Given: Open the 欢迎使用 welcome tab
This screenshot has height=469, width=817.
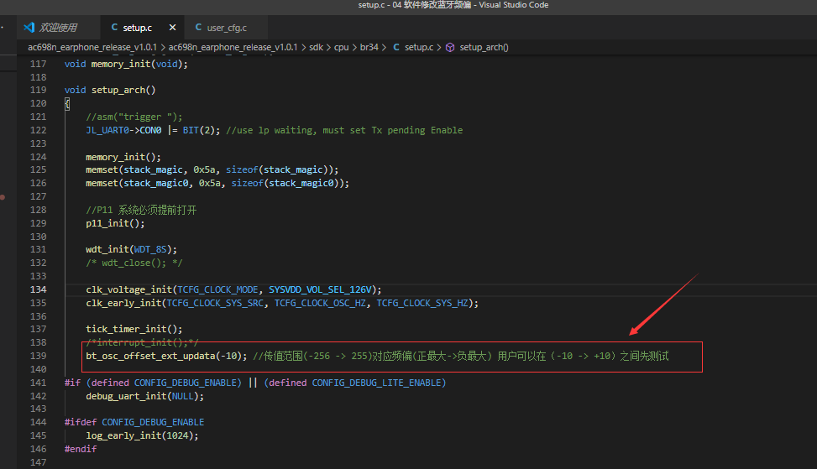Looking at the screenshot, I should (x=58, y=28).
